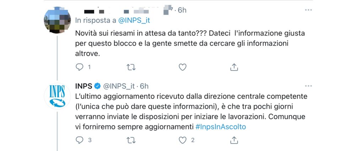Image resolution: width=364 pixels, height=151 pixels.
Task: Retweet the INPS official reply
Action: coord(131,140)
